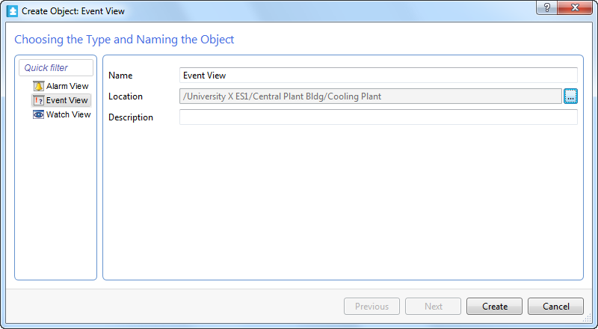The height and width of the screenshot is (329, 598).
Task: Close the Create Object dialog window
Action: (577, 7)
